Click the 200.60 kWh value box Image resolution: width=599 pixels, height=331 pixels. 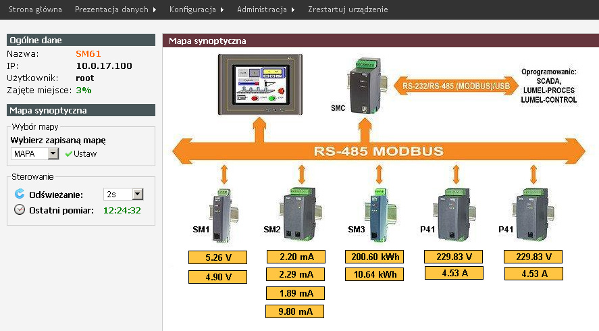(x=374, y=257)
